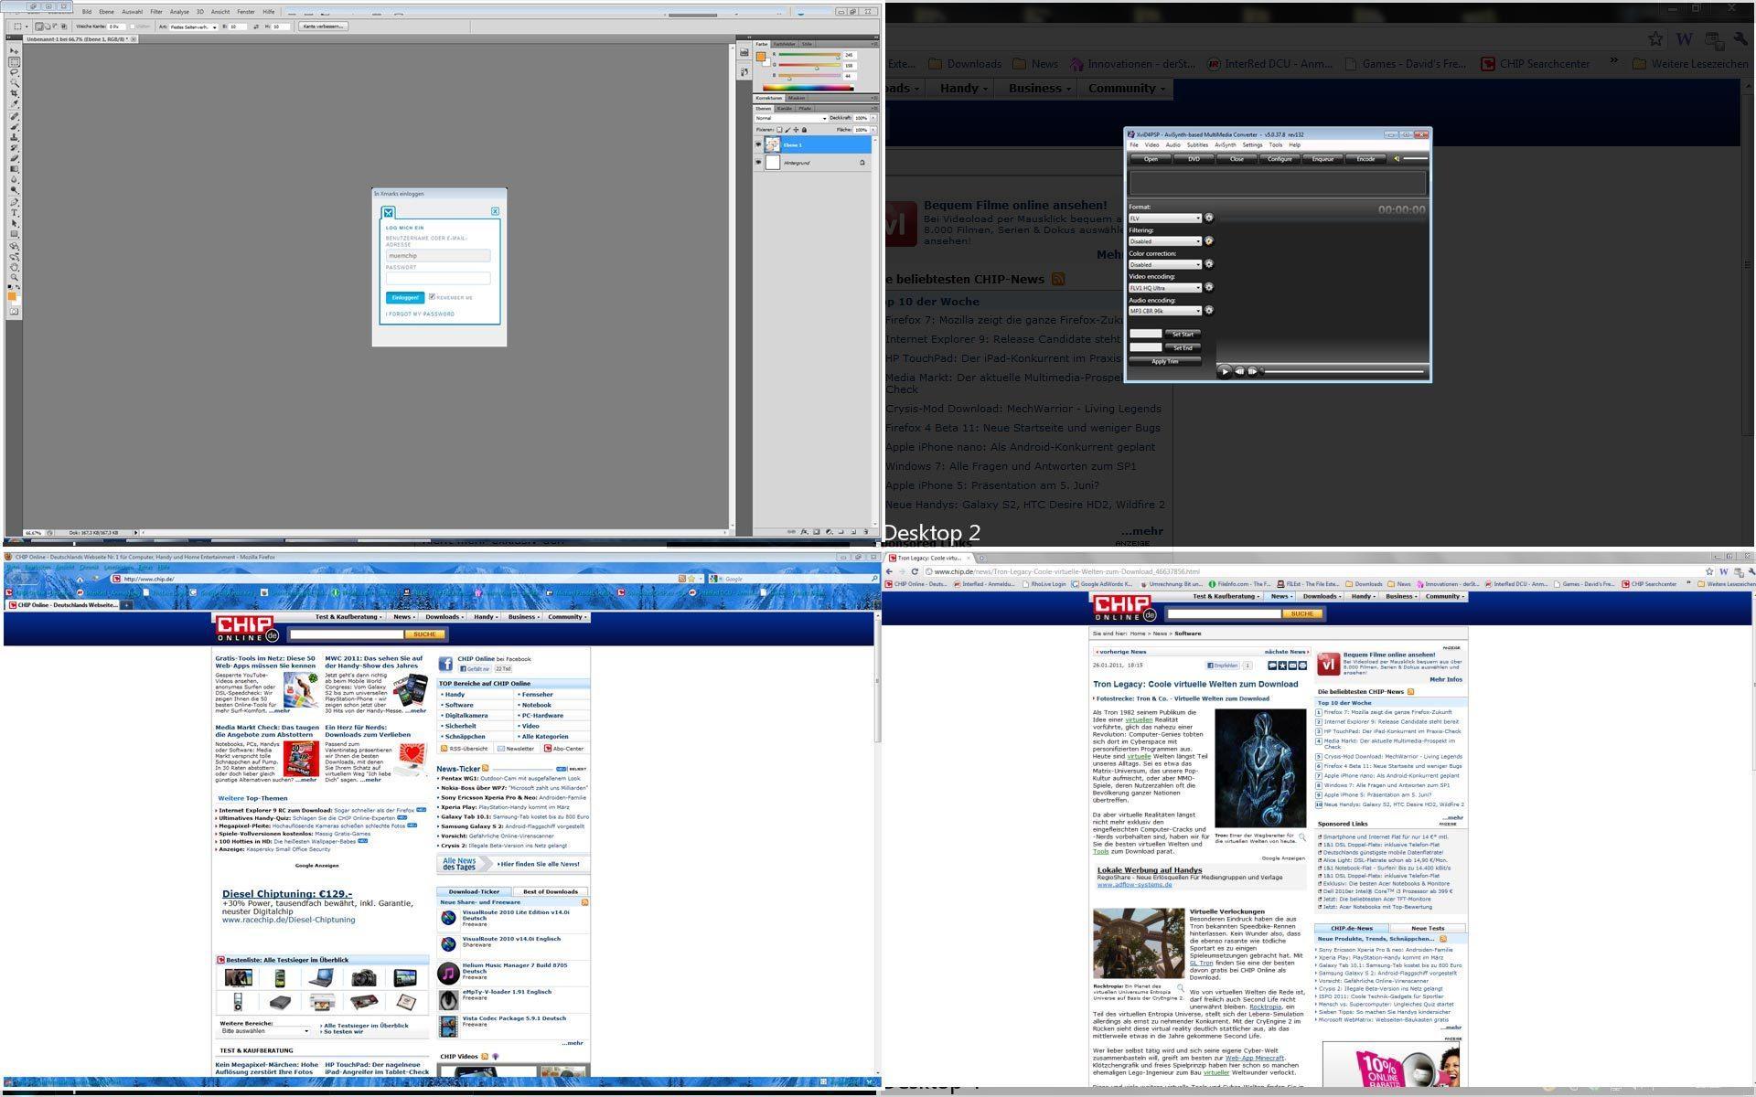1756x1097 pixels.
Task: Click SUCHE button on Firefox CHIP page
Action: click(x=424, y=634)
